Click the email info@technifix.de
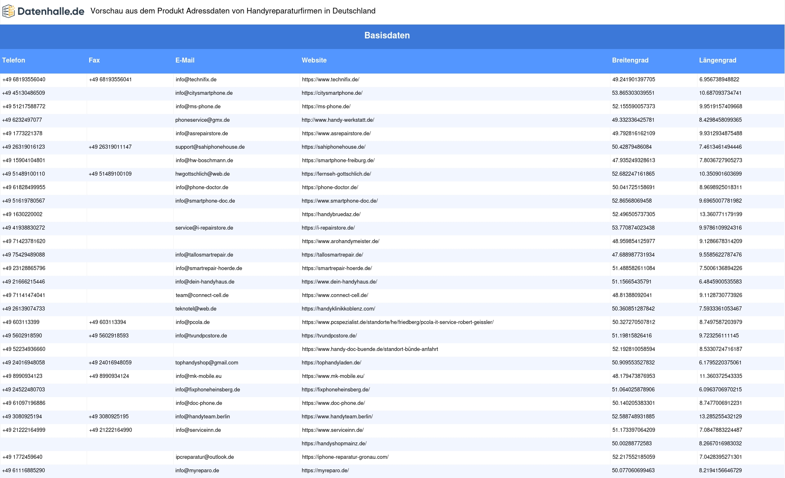The image size is (785, 478). click(196, 80)
